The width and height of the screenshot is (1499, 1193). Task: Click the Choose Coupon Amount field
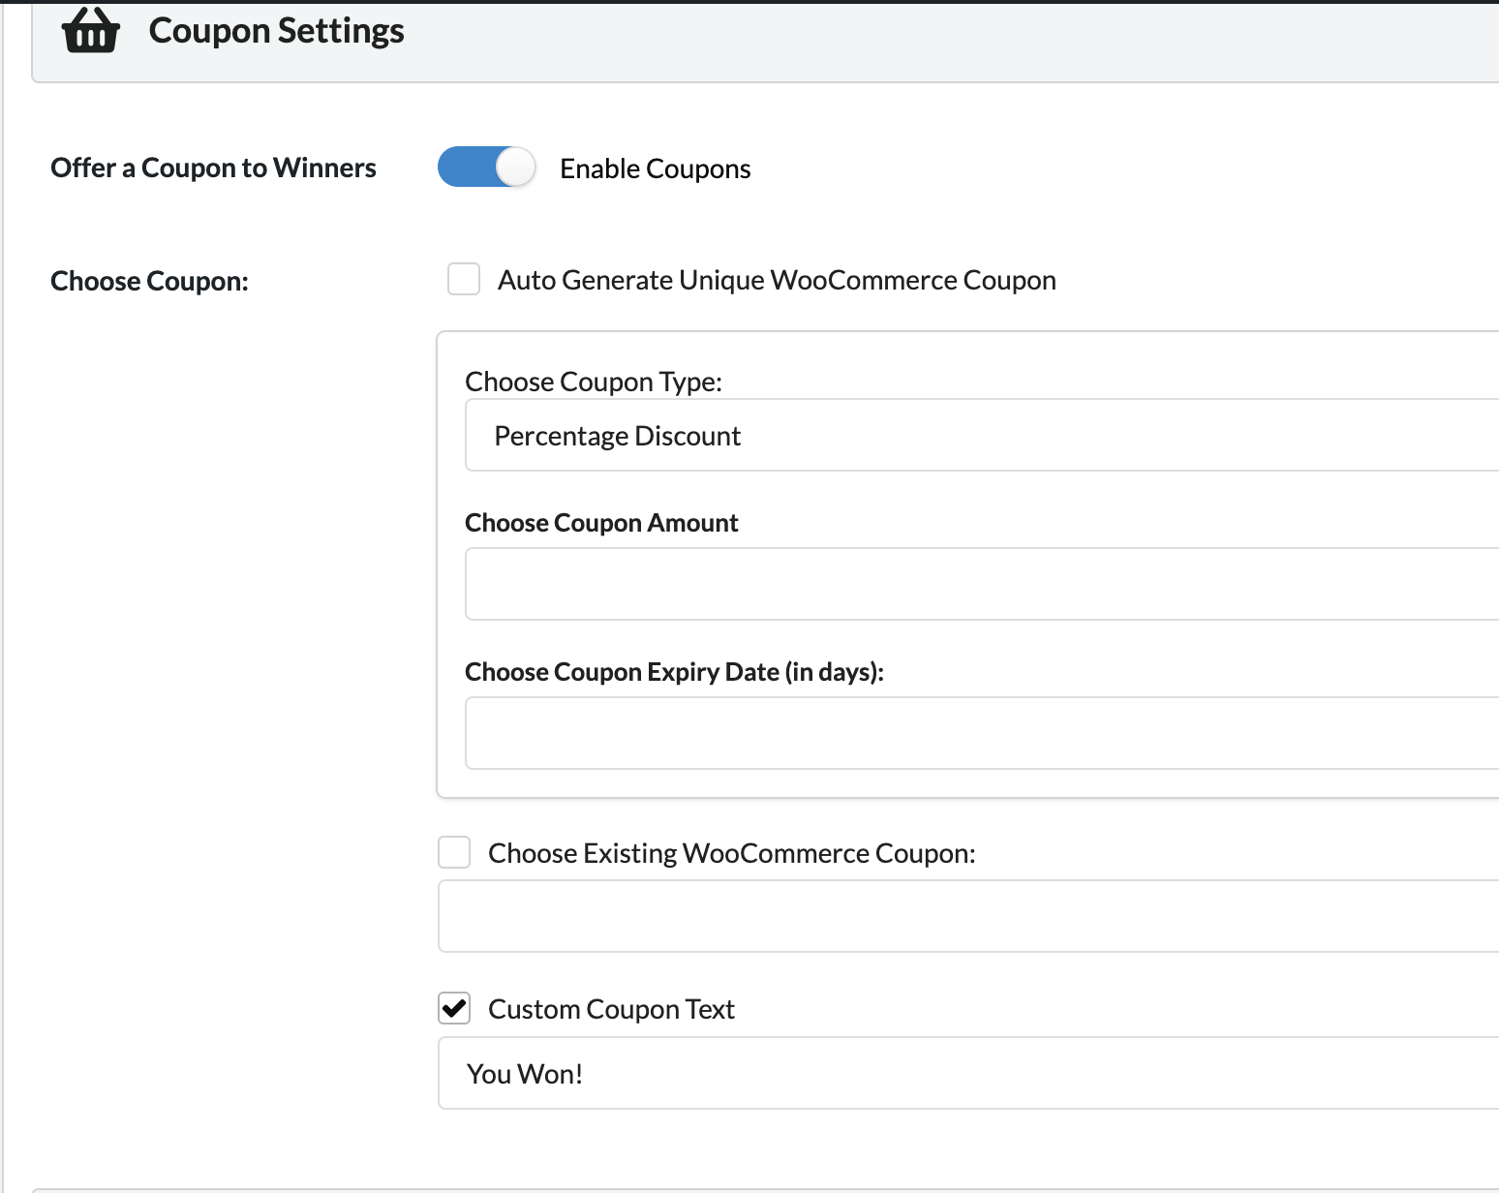click(x=982, y=584)
